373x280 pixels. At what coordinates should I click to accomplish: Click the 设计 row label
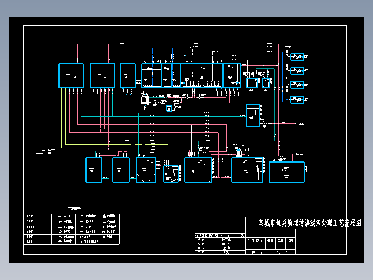201,240
